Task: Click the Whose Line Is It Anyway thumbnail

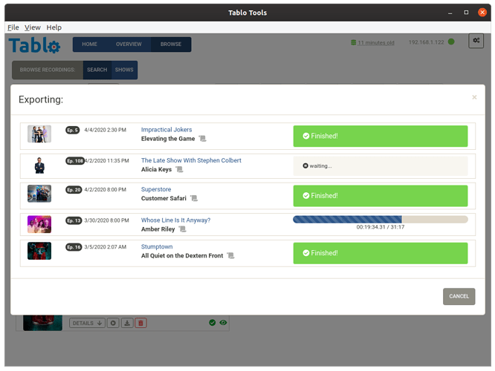Action: tap(39, 224)
